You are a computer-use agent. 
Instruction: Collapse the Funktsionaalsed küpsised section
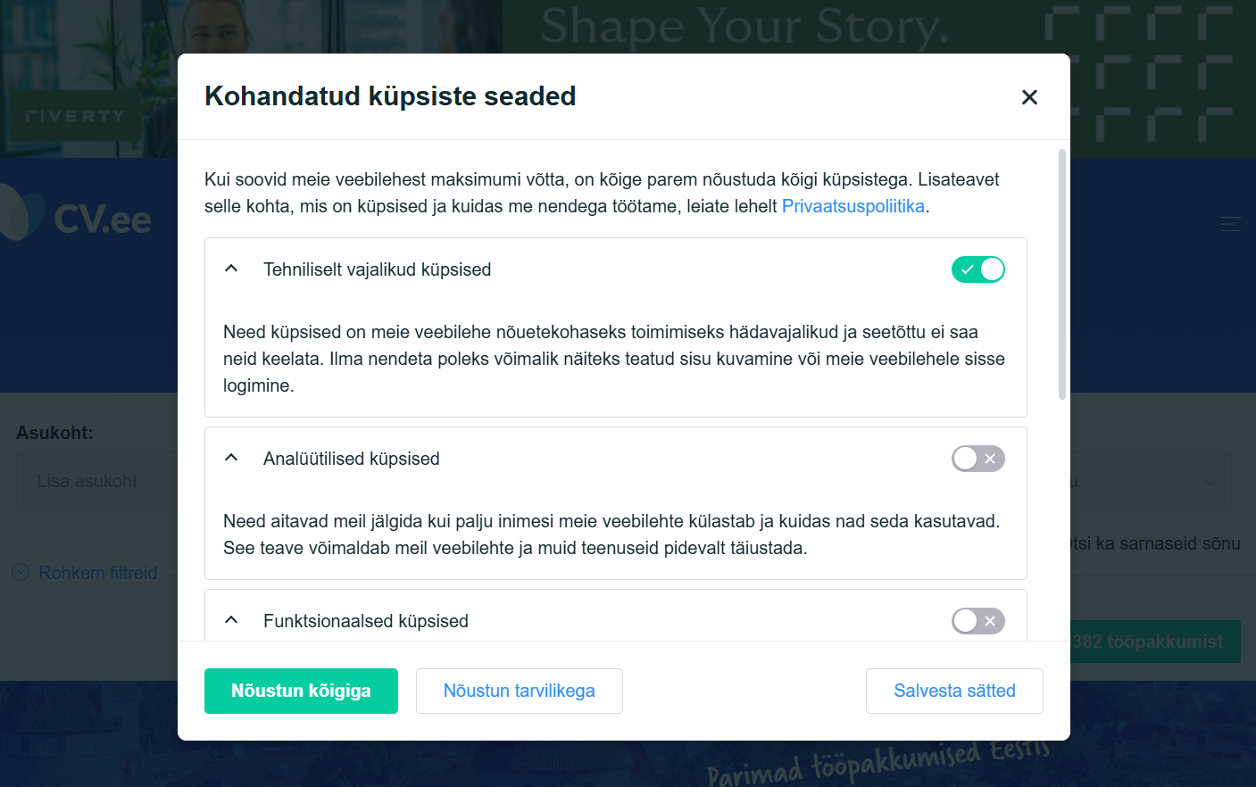231,620
